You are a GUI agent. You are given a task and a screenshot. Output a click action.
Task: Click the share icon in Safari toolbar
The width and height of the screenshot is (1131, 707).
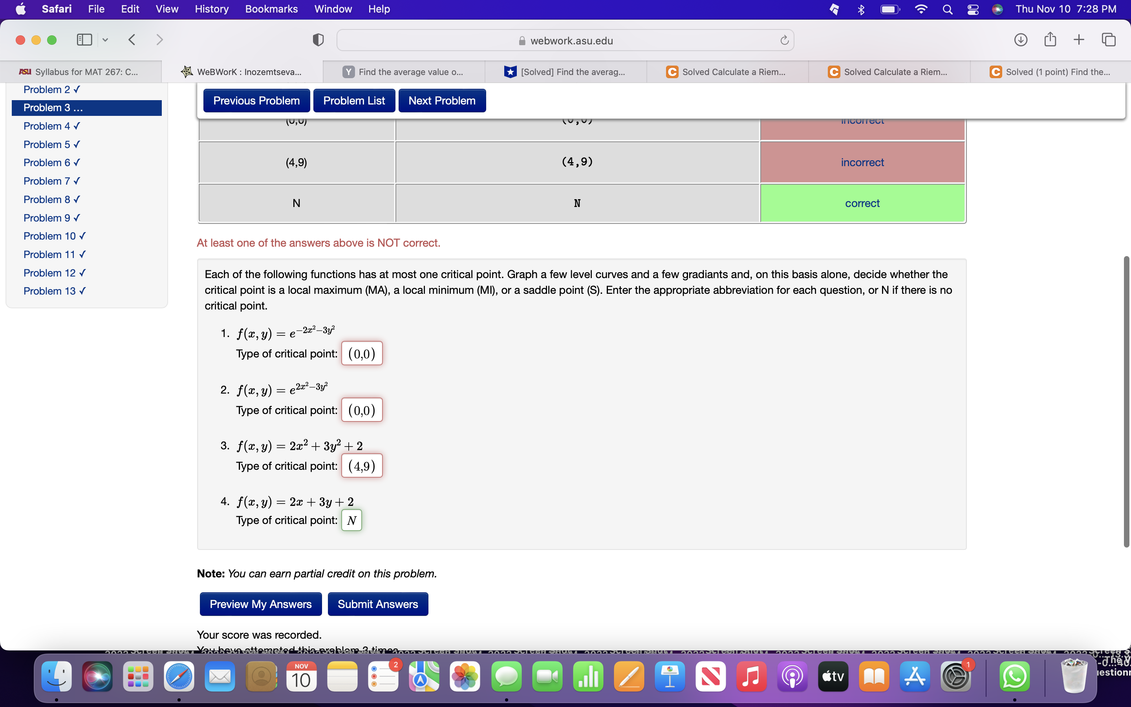tap(1050, 40)
